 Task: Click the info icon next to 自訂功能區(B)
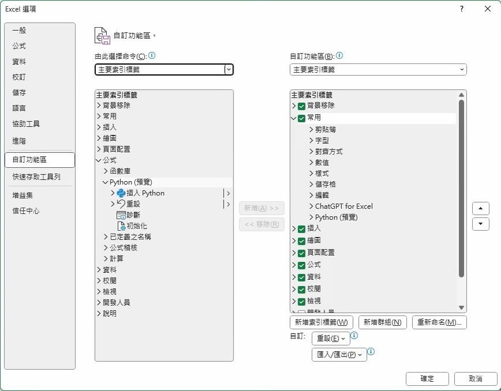(339, 55)
